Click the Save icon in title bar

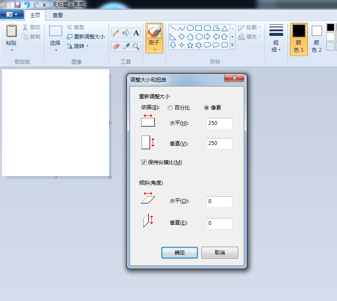tap(18, 4)
